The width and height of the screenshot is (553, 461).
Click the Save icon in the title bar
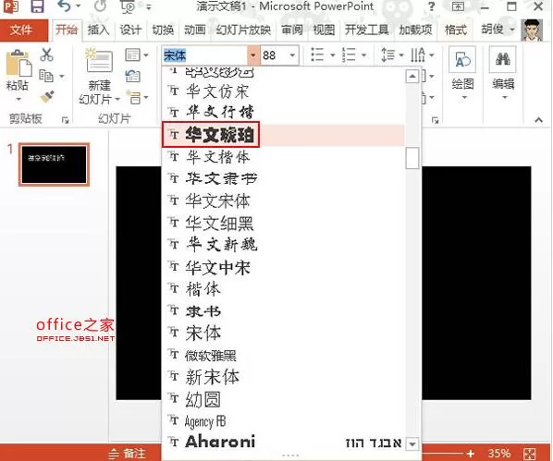click(x=37, y=6)
